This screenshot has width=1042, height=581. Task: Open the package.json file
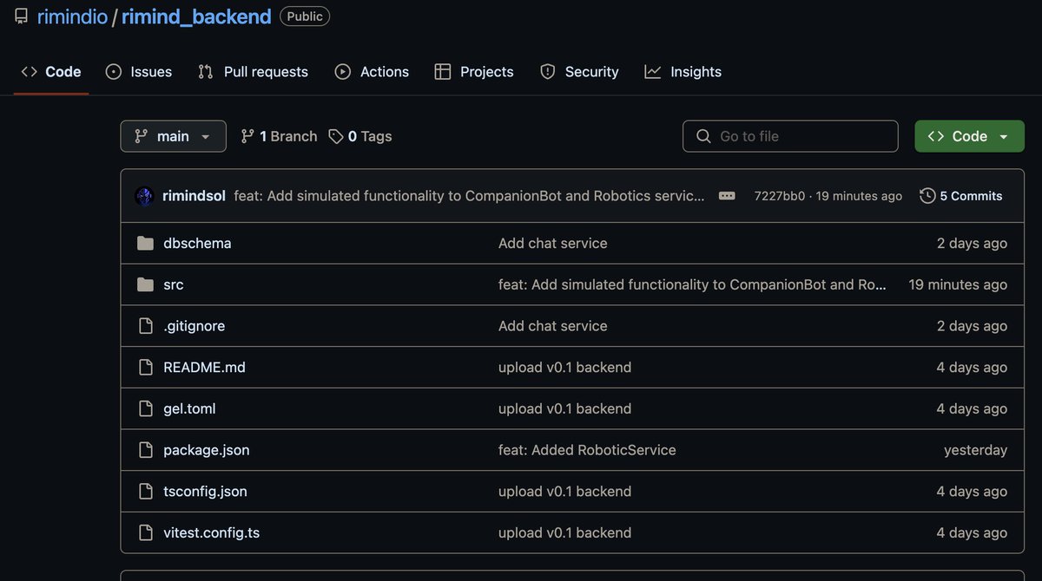[207, 450]
